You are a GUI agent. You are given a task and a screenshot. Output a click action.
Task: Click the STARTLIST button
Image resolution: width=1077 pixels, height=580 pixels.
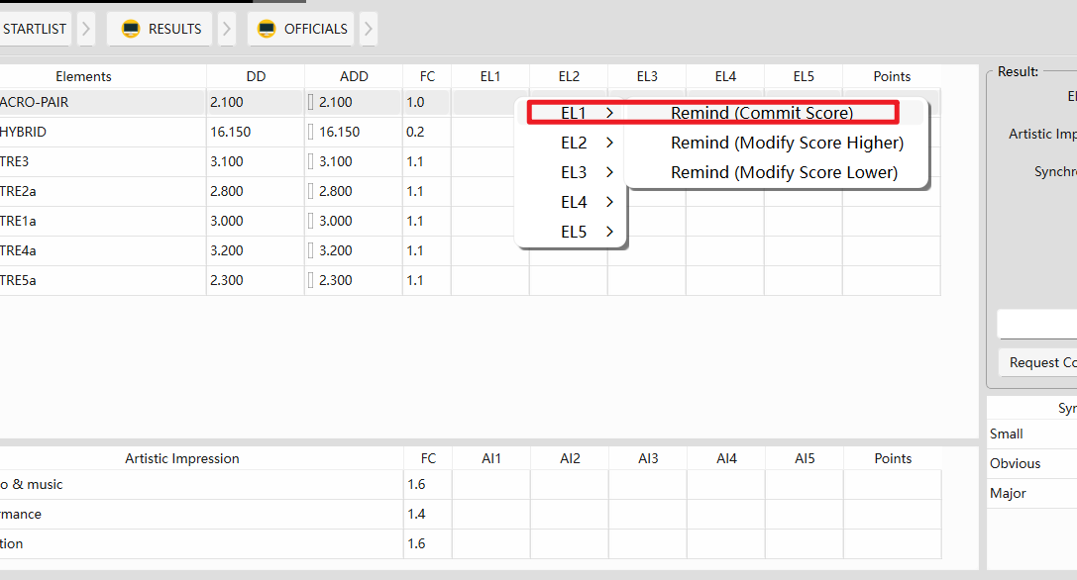[35, 29]
